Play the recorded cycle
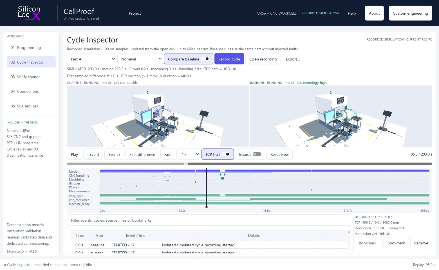The image size is (439, 270). click(x=75, y=154)
